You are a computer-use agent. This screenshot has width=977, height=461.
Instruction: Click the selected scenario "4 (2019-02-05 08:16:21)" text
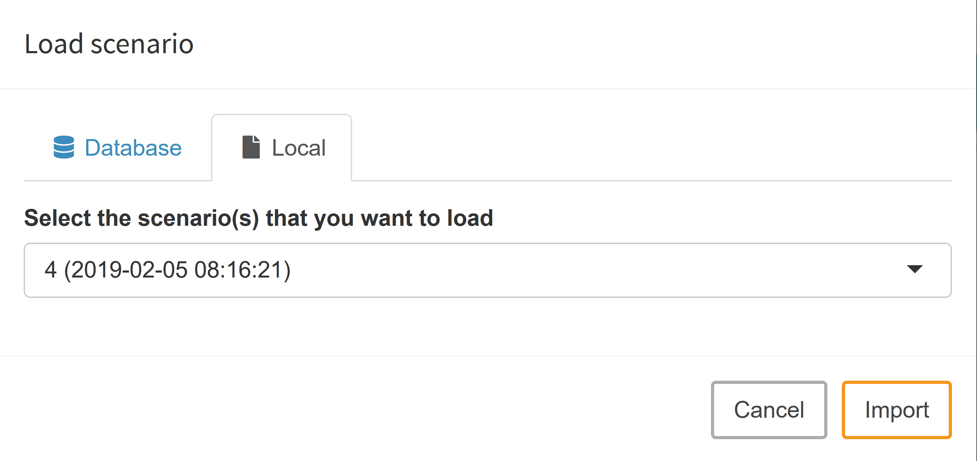point(167,270)
